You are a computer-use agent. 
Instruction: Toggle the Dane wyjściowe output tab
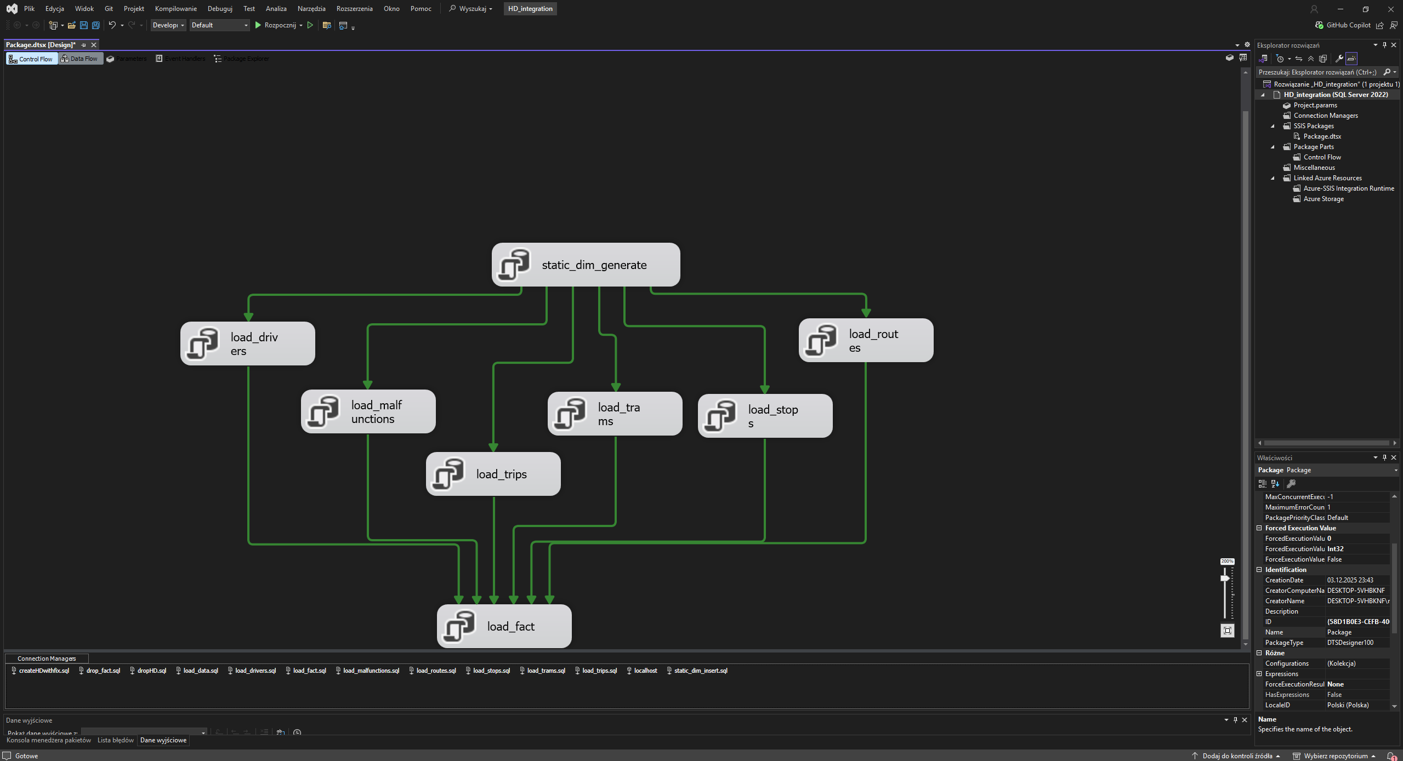click(163, 740)
